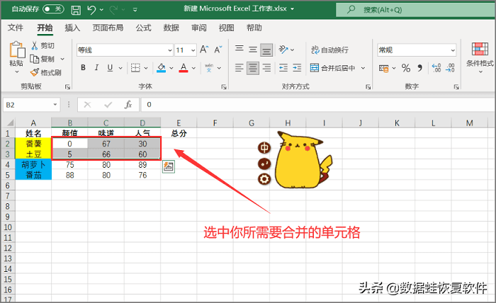Apply fill color bucket
Viewport: 496px width, 303px height.
[162, 68]
